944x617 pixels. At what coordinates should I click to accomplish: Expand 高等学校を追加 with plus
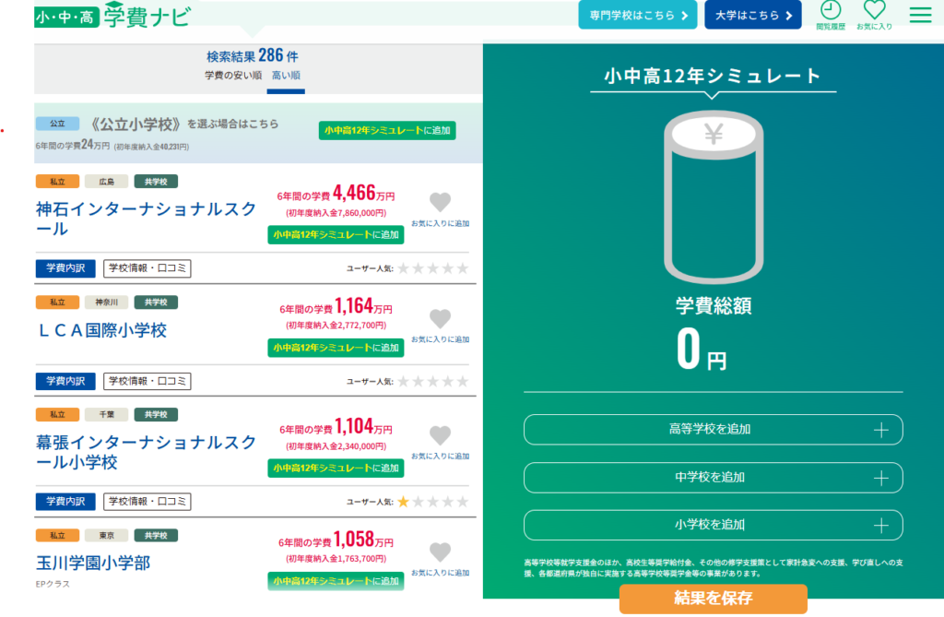[x=714, y=430]
